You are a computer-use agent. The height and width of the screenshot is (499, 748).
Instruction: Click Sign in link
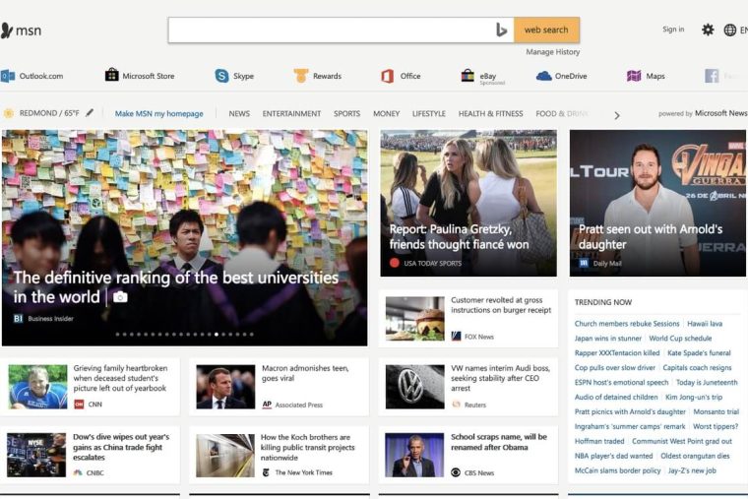pos(673,30)
